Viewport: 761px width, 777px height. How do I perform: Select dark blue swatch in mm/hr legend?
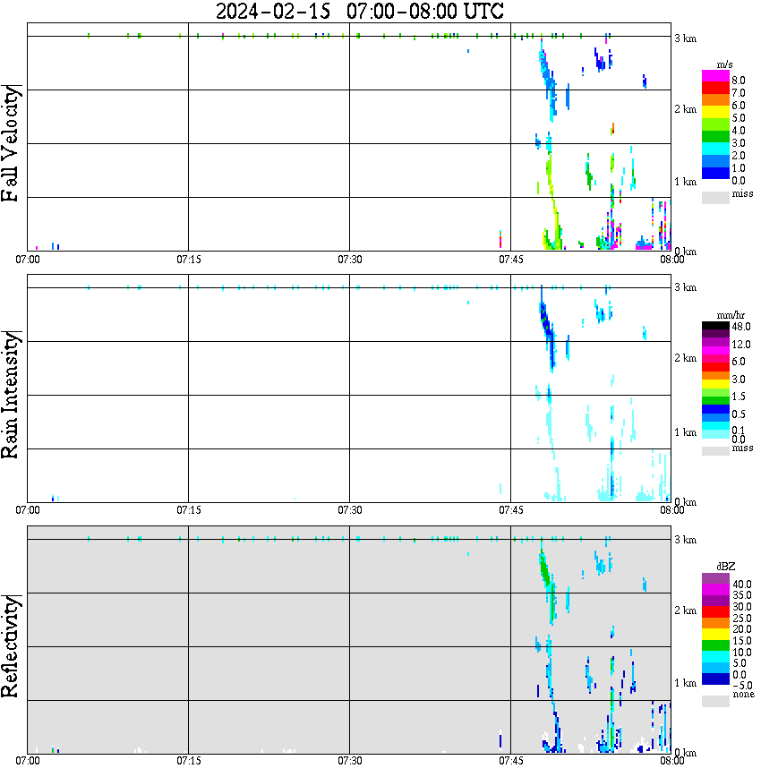click(x=715, y=409)
